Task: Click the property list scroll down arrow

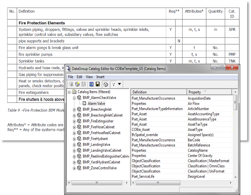Action: [236, 177]
